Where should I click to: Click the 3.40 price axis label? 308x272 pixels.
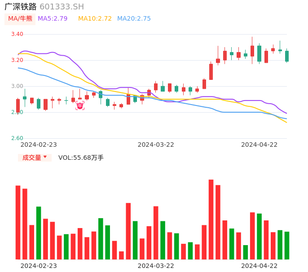tap(17, 34)
